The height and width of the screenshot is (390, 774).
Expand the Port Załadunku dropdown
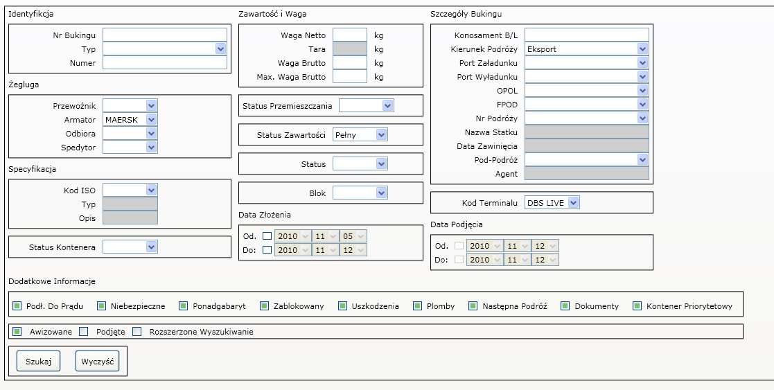pyautogui.click(x=586, y=63)
